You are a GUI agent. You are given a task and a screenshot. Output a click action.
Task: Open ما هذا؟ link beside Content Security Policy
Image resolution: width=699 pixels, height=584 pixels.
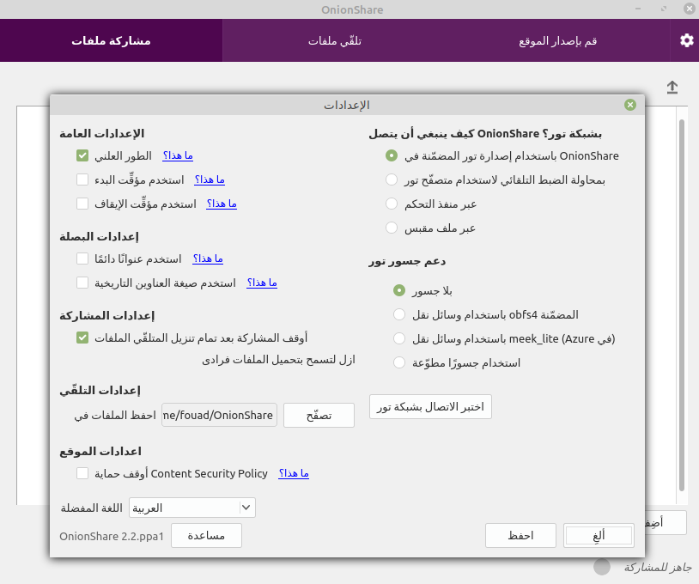click(x=294, y=473)
